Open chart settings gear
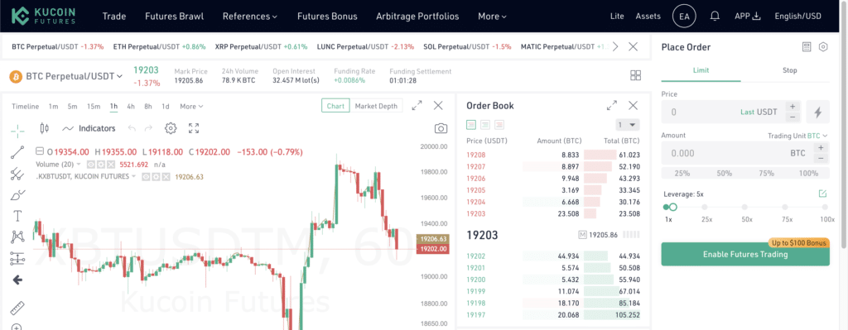Image resolution: width=848 pixels, height=330 pixels. (171, 128)
